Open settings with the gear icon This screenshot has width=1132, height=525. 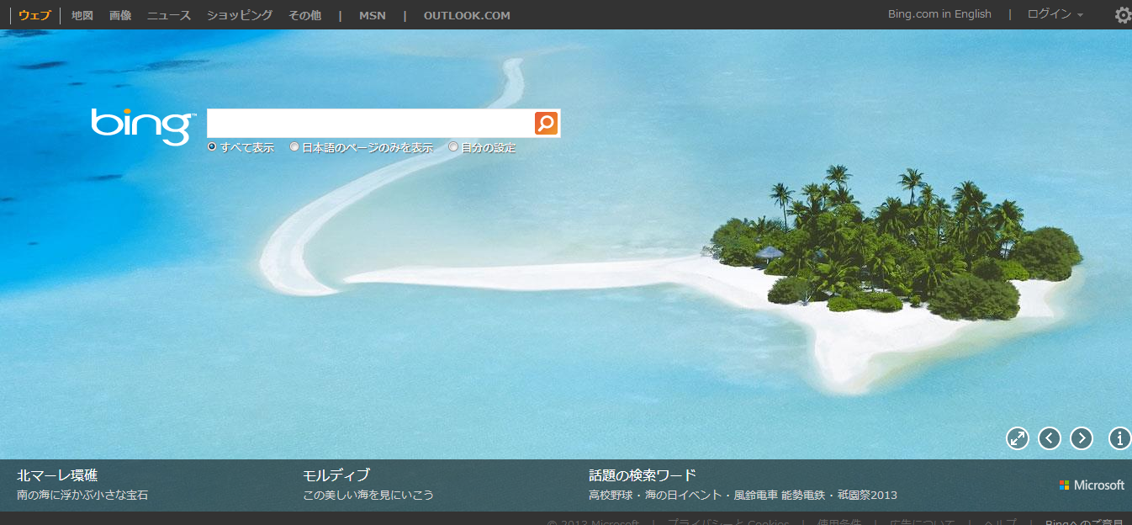(1122, 15)
